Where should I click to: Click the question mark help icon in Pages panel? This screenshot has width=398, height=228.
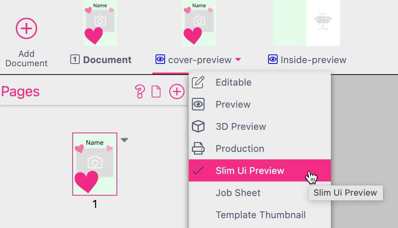pyautogui.click(x=140, y=92)
